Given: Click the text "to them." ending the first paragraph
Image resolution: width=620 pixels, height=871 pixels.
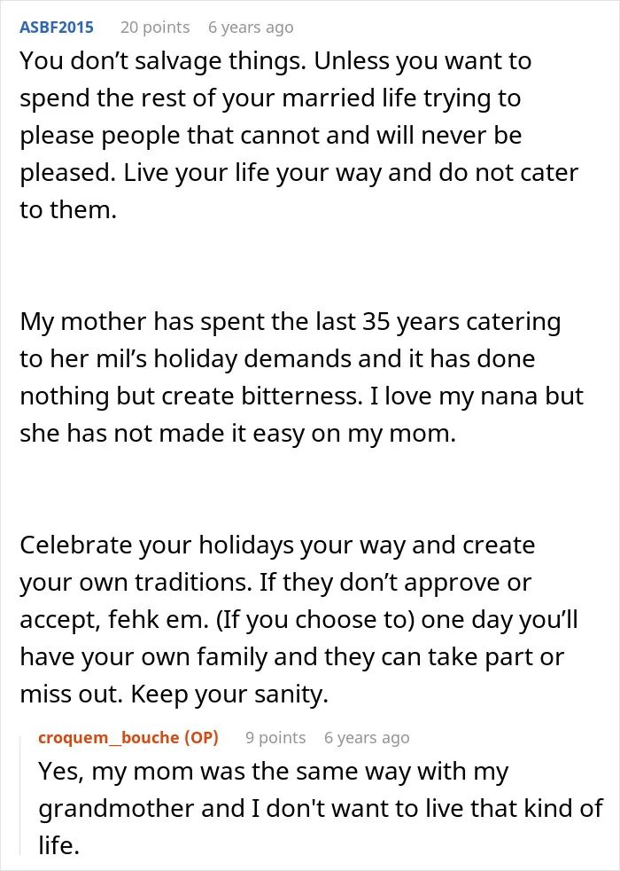Looking at the screenshot, I should coord(68,210).
